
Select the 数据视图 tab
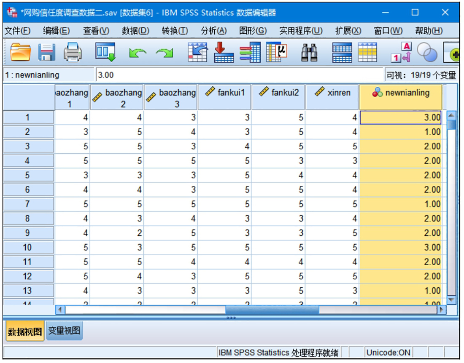[x=24, y=332]
